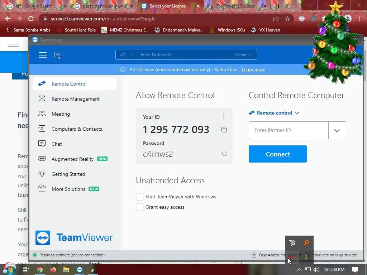Open the South Hard Pole bookmark
The height and width of the screenshot is (275, 367).
(76, 30)
